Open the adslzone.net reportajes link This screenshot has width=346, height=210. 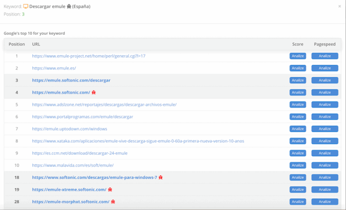[105, 104]
